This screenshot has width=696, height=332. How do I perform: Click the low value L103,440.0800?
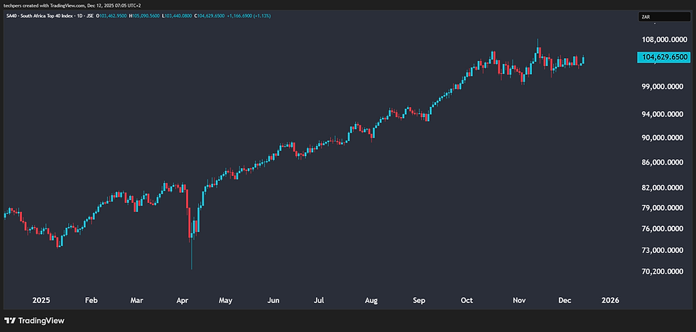177,16
